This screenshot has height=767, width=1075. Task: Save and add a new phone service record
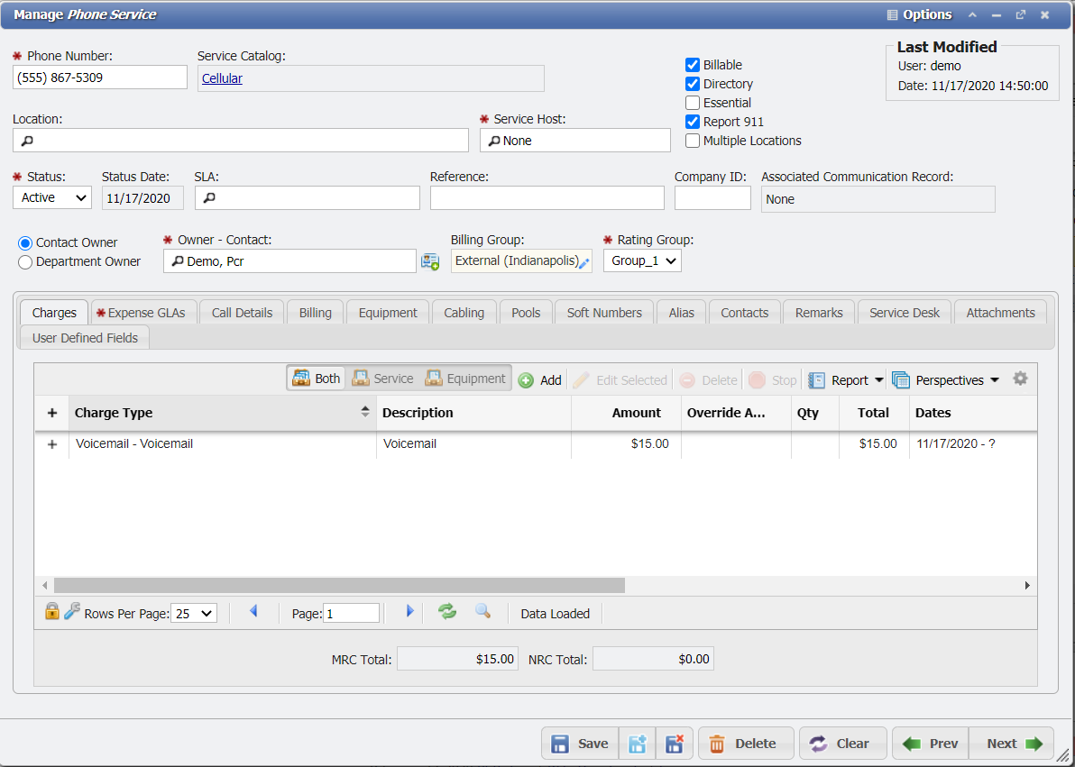(639, 743)
